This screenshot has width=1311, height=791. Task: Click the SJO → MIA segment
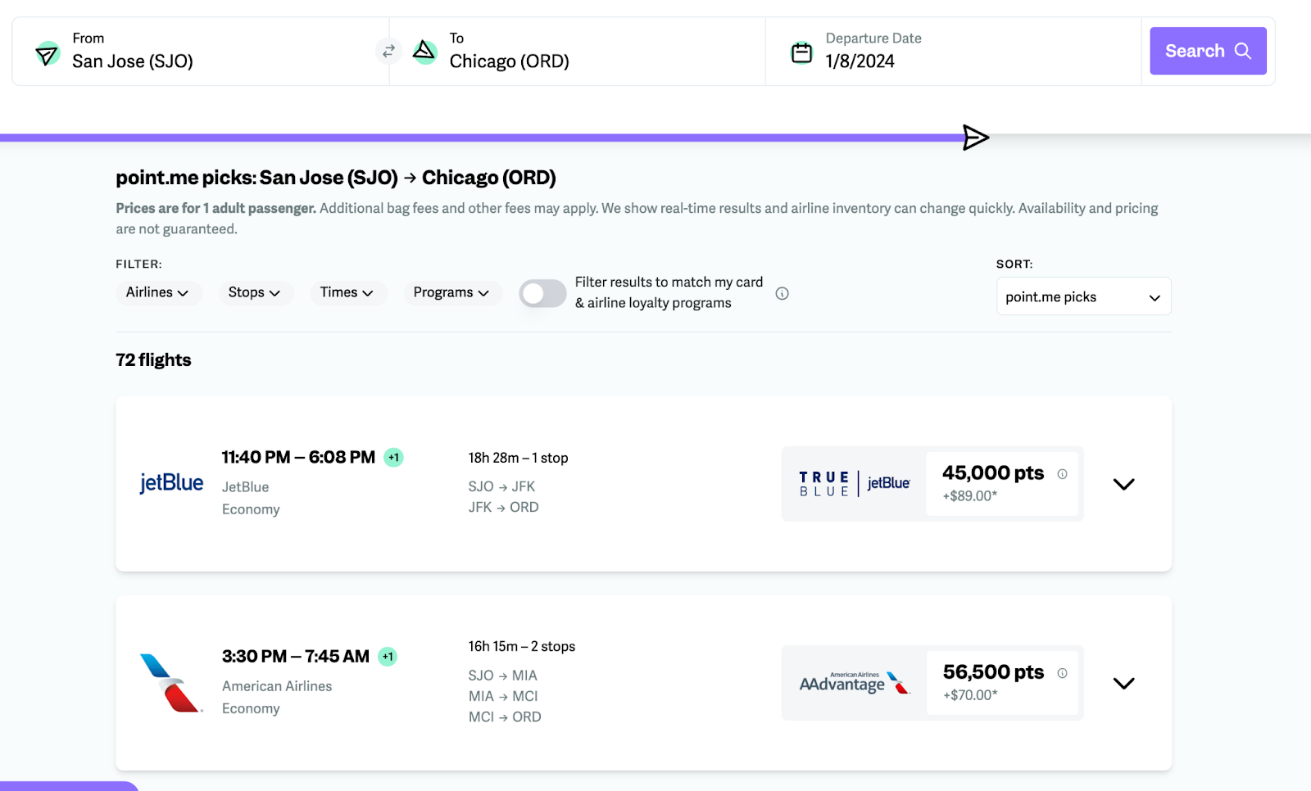tap(503, 676)
